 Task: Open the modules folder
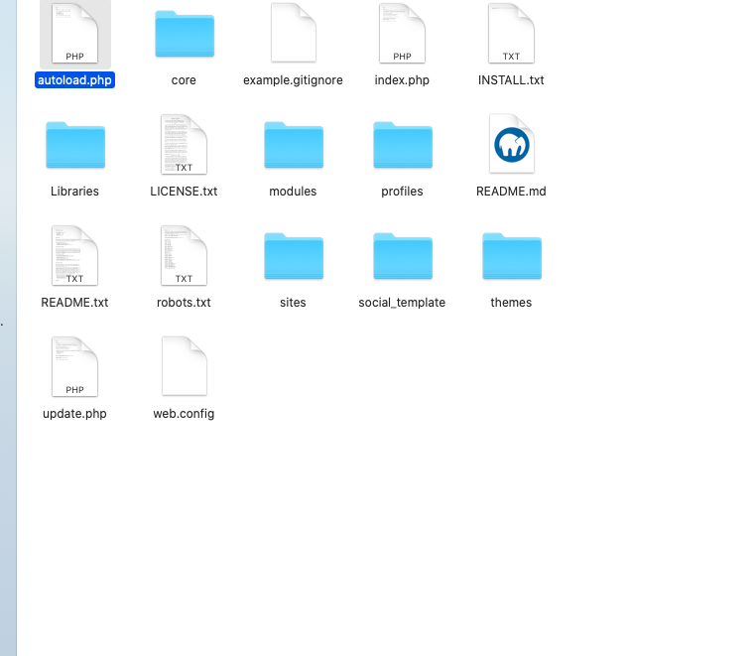pyautogui.click(x=293, y=146)
